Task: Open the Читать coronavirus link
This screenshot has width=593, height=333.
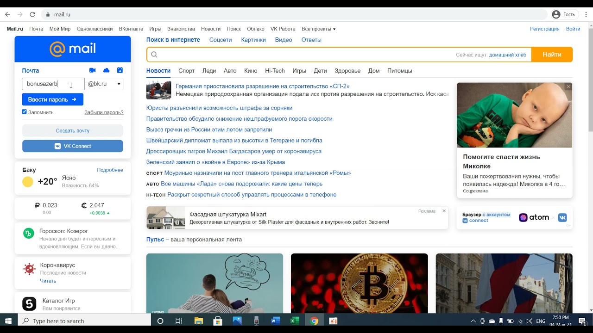Action: coord(48,281)
